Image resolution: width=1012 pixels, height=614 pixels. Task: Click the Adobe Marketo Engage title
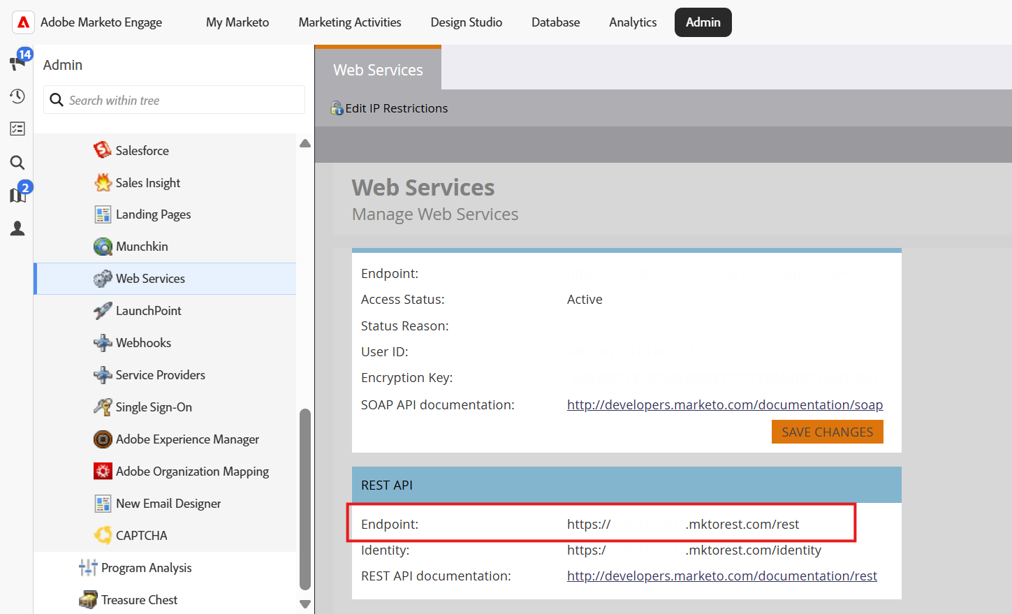(x=101, y=22)
